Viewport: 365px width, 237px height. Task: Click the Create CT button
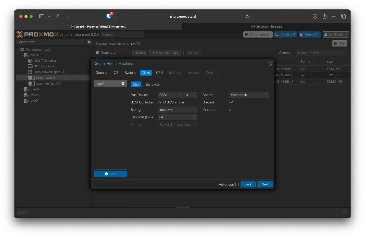click(310, 34)
